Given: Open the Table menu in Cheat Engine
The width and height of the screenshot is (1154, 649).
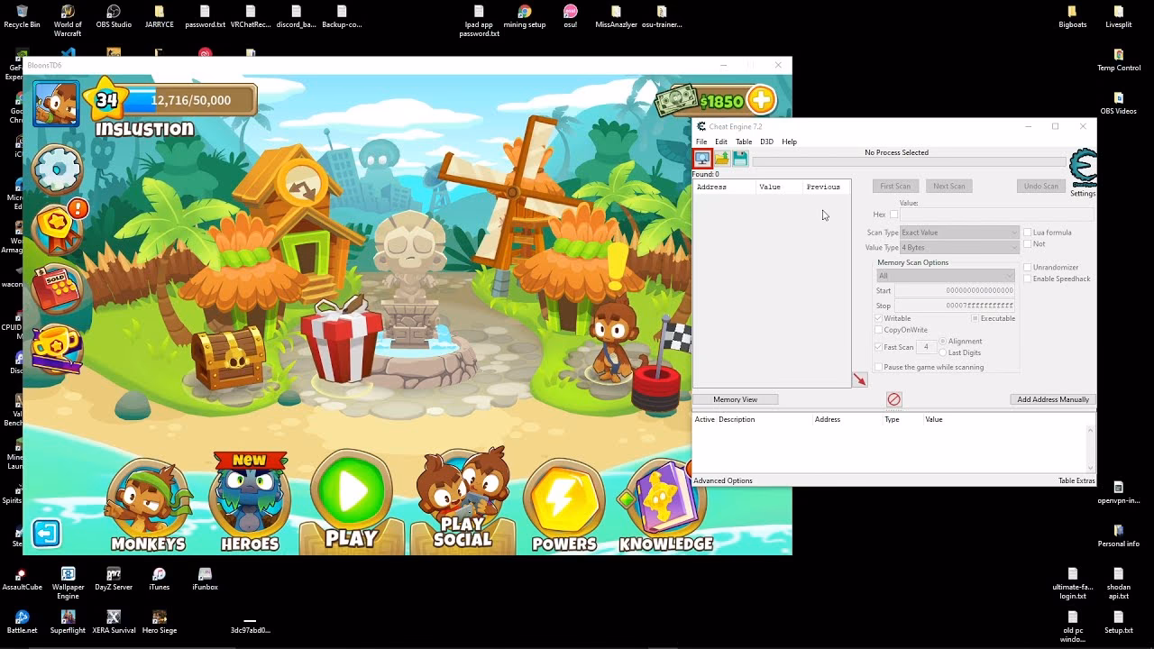Looking at the screenshot, I should click(x=744, y=142).
